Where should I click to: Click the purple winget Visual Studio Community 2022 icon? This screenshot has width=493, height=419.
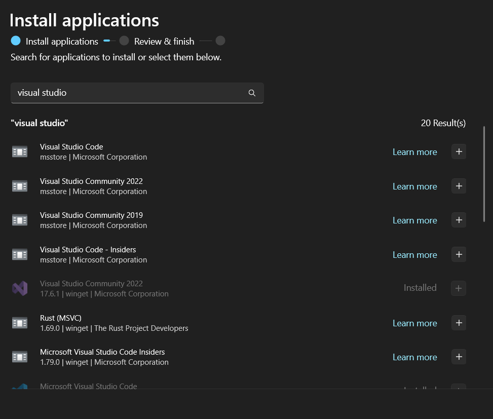tap(19, 288)
